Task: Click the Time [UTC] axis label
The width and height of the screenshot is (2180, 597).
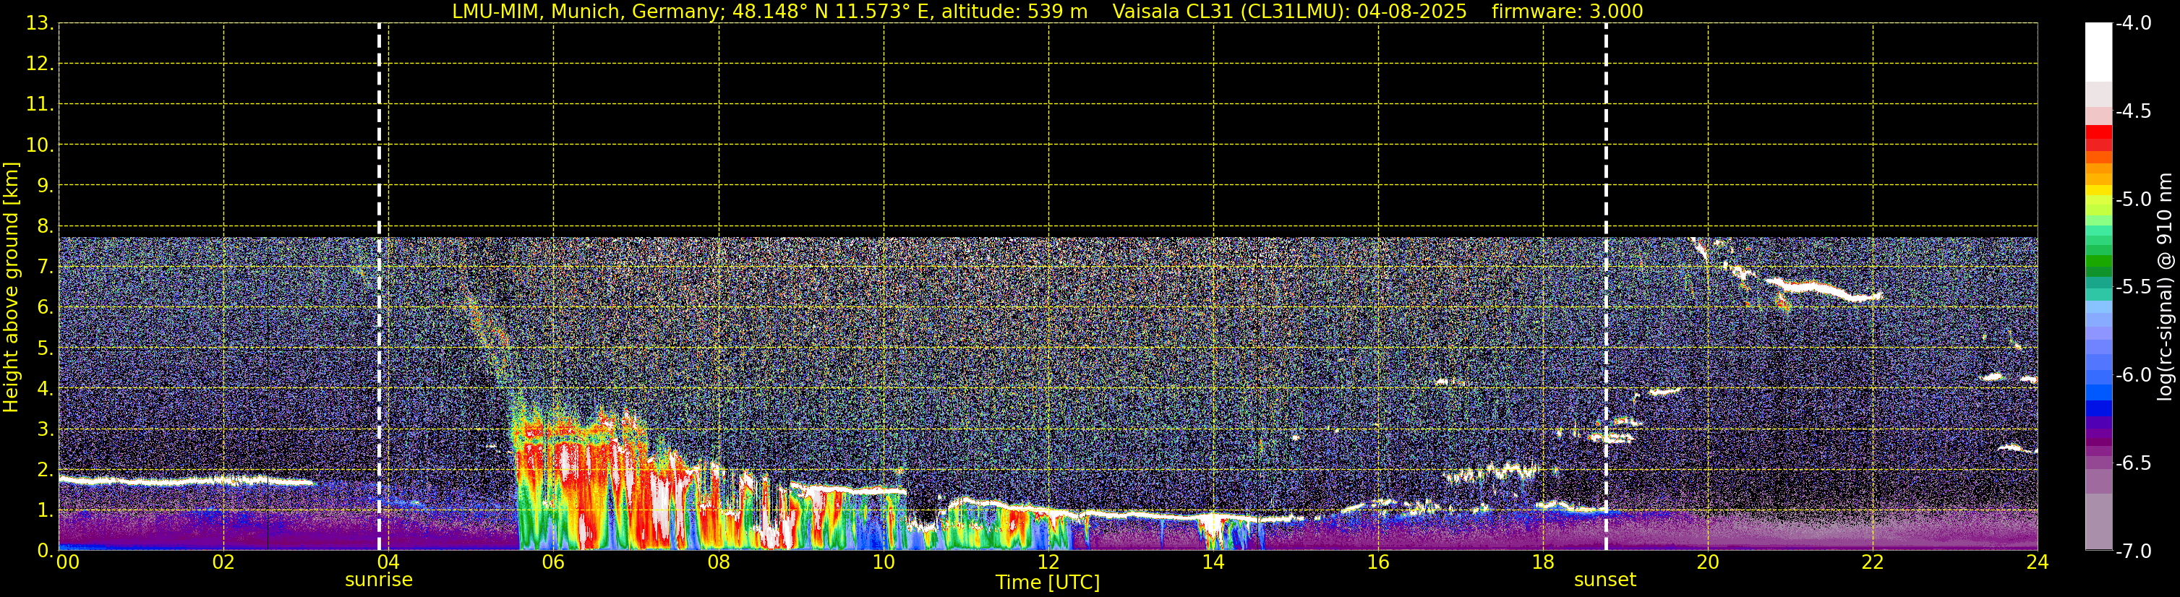Action: (x=1047, y=583)
